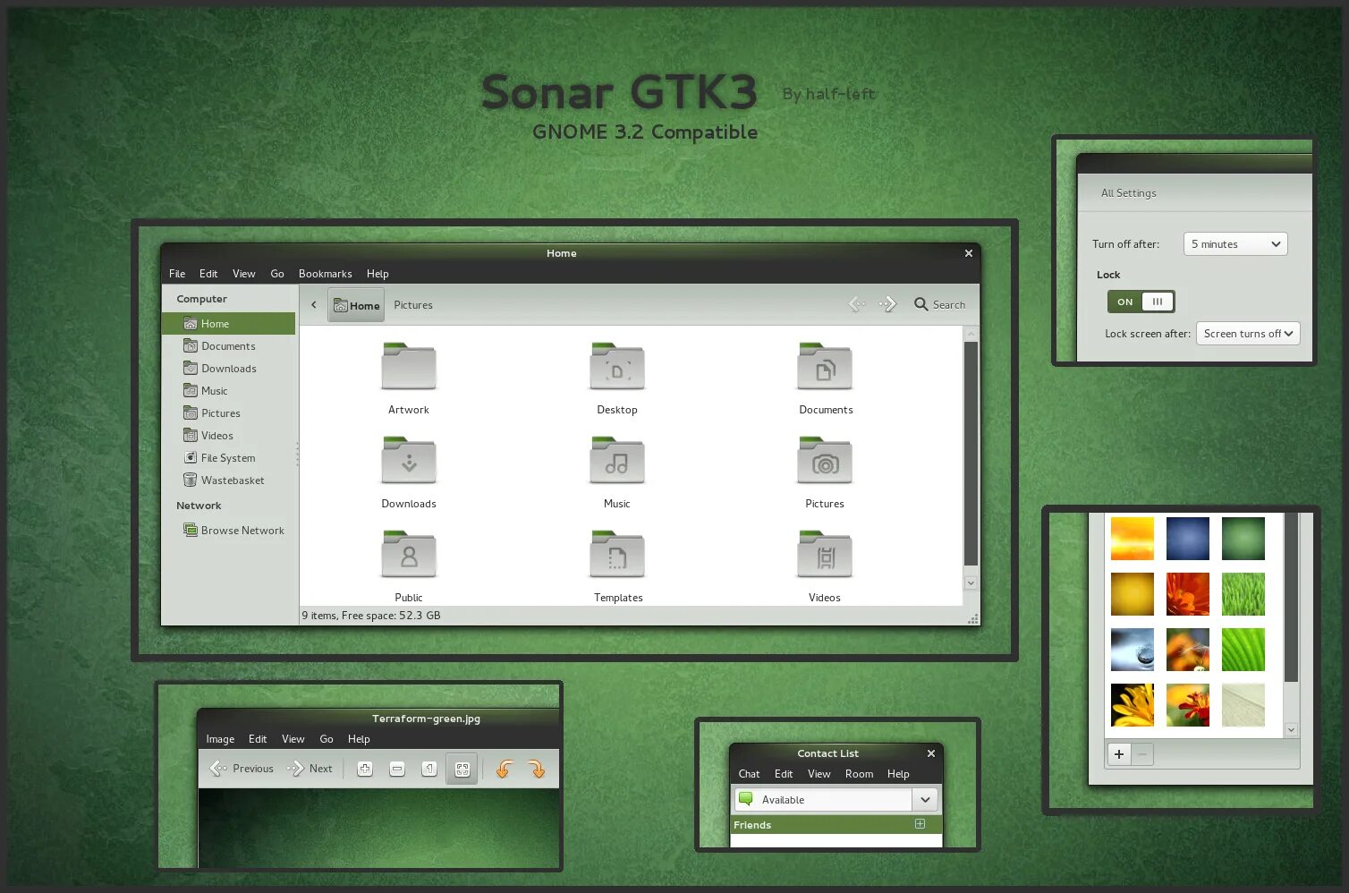Click the wallpaper list scrollbar down arrow
The image size is (1349, 893).
pos(1291,730)
